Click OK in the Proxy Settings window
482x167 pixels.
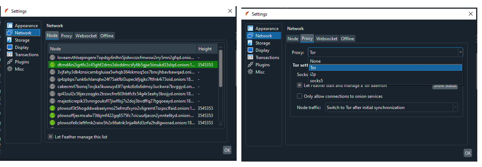click(x=468, y=153)
